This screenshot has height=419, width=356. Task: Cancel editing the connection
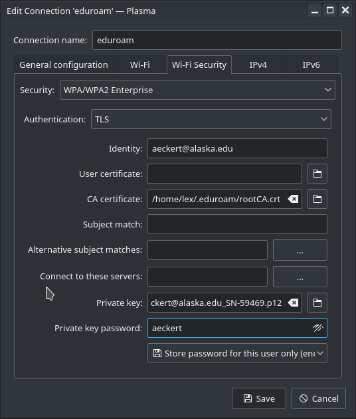[319, 398]
